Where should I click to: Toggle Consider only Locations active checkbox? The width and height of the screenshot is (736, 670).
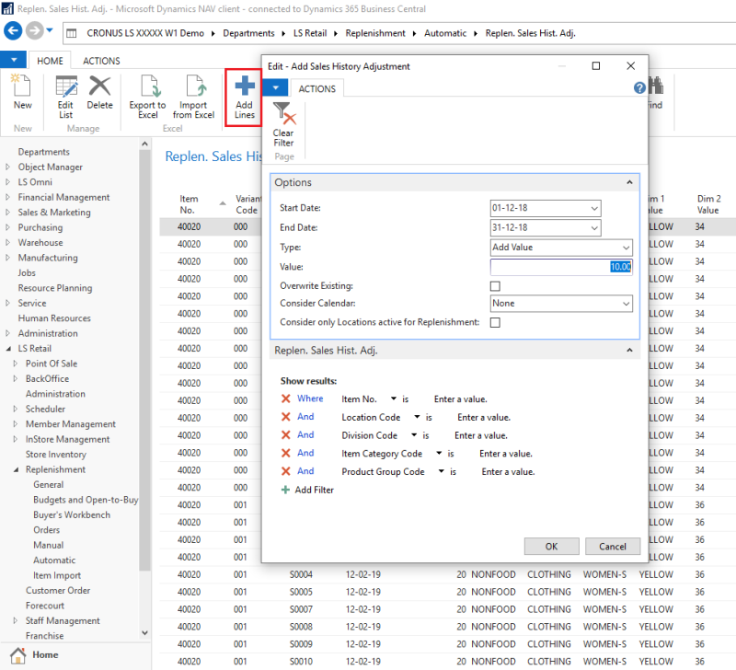coord(495,322)
